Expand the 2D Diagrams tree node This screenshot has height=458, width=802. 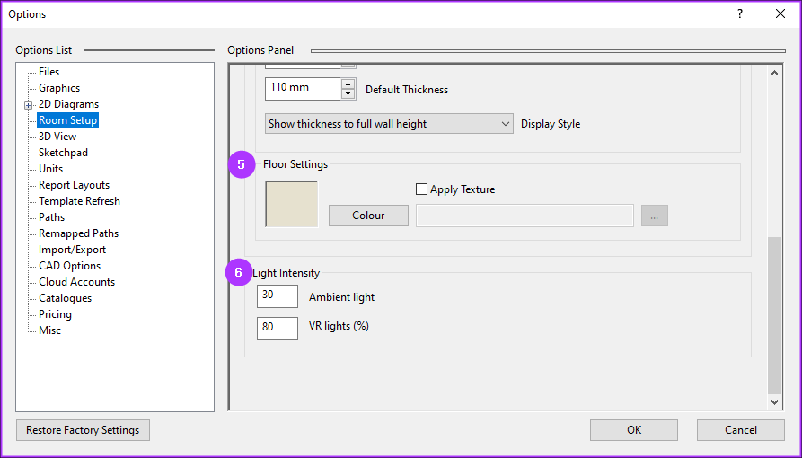[28, 105]
